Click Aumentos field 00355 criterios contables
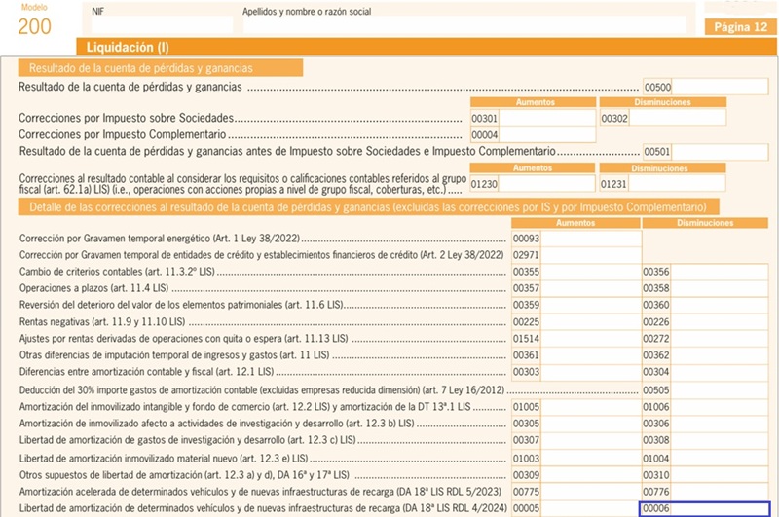779x517 pixels. tap(590, 272)
